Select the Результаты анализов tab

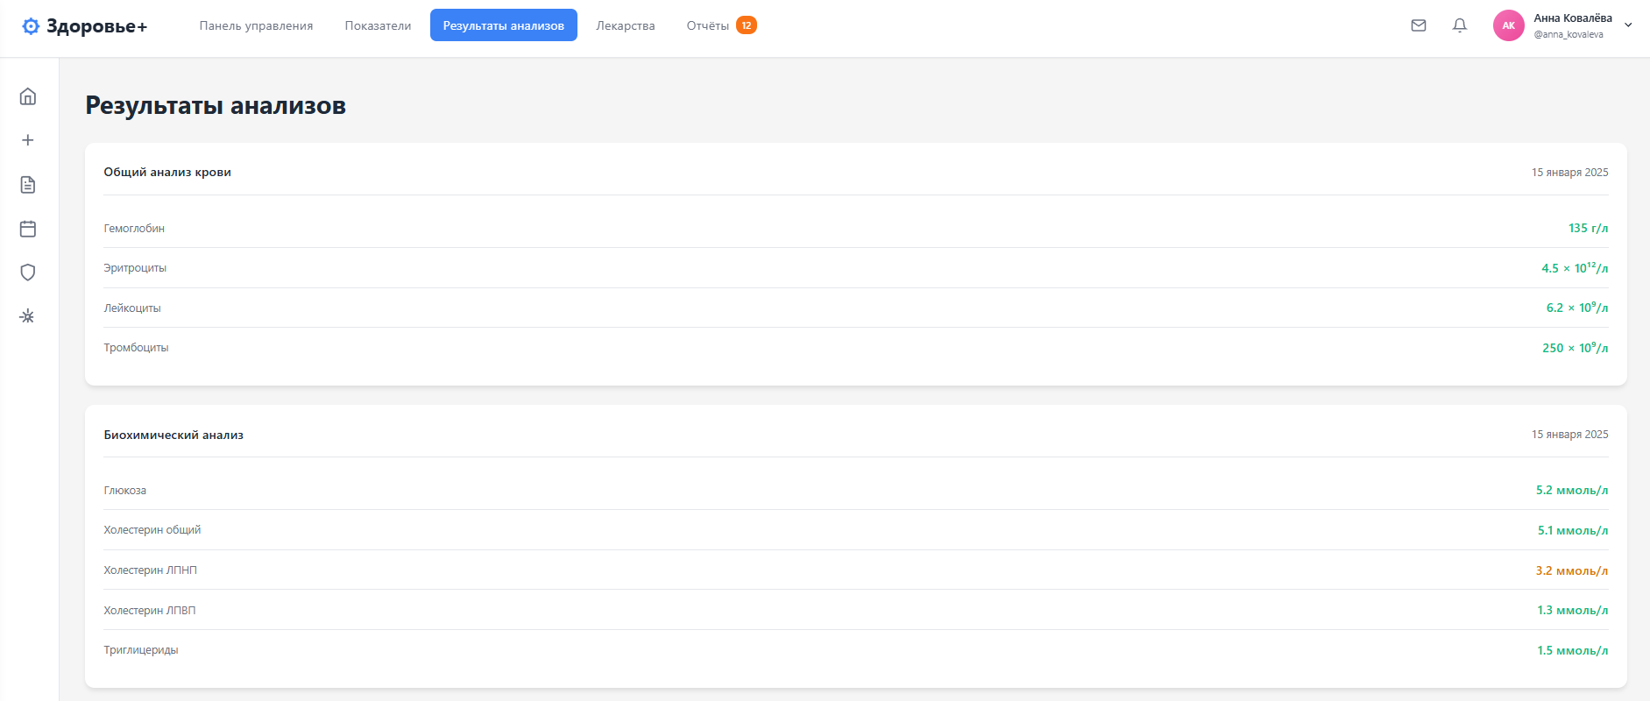[x=503, y=25]
